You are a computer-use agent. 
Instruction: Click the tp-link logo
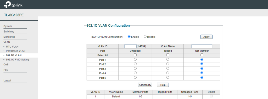pyautogui.click(x=13, y=5)
